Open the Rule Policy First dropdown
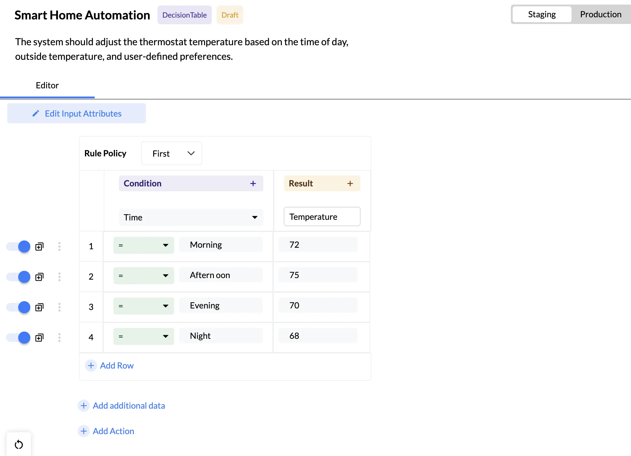The width and height of the screenshot is (631, 456). [171, 154]
